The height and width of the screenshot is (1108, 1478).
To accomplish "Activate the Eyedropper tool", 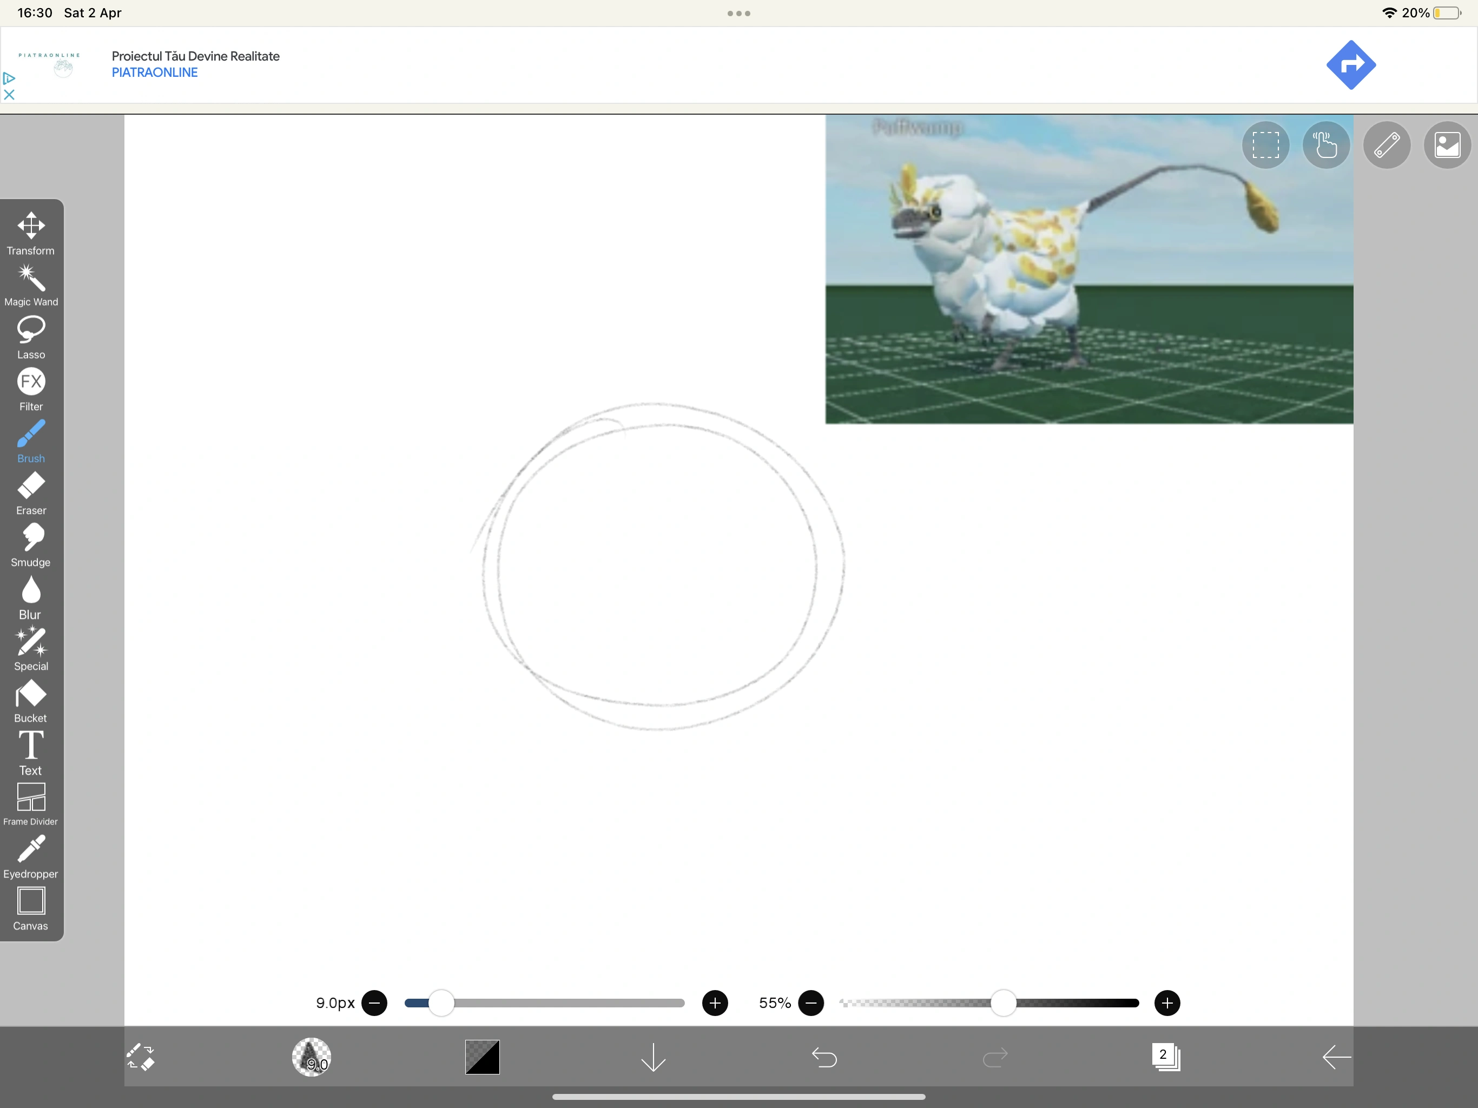I will coord(31,857).
